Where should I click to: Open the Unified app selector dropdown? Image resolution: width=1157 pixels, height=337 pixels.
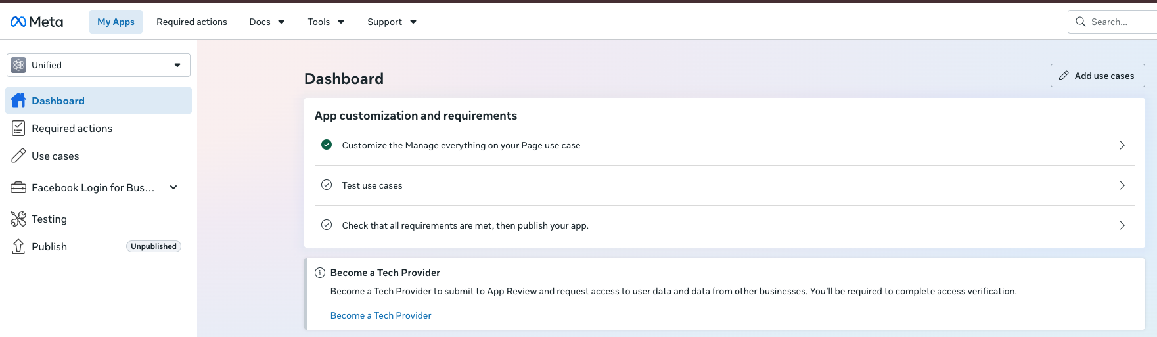click(x=99, y=65)
